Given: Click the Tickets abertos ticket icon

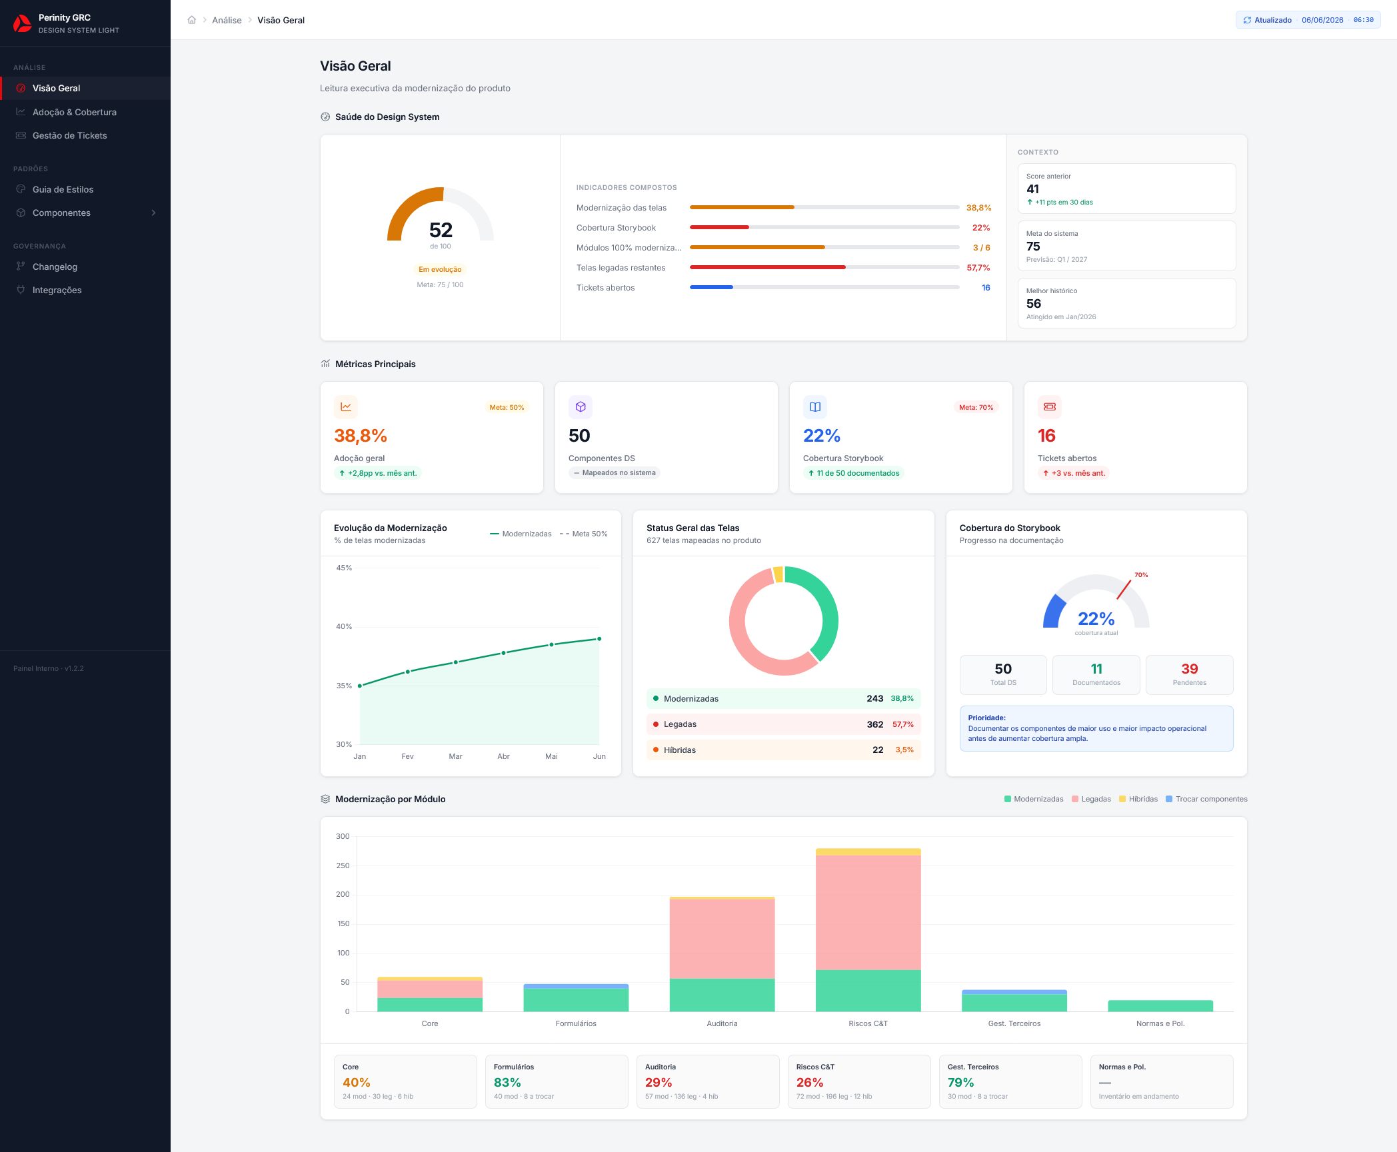Looking at the screenshot, I should pos(1050,406).
